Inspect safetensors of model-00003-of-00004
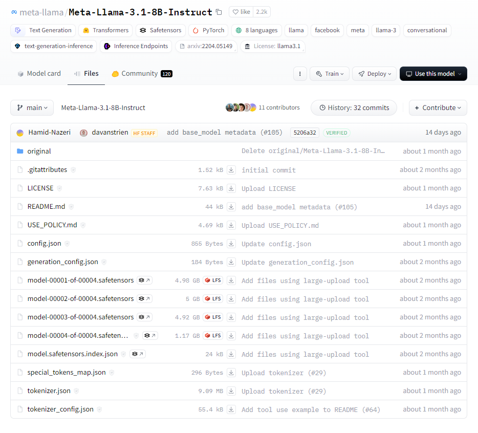478x433 pixels. pyautogui.click(x=144, y=317)
